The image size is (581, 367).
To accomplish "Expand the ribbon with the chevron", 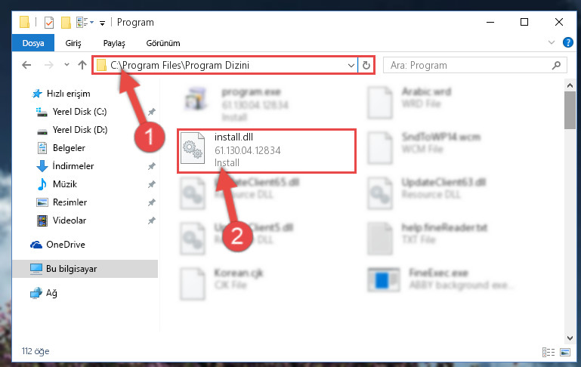I will coord(552,42).
